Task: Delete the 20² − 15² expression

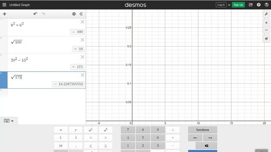Action: (83, 57)
